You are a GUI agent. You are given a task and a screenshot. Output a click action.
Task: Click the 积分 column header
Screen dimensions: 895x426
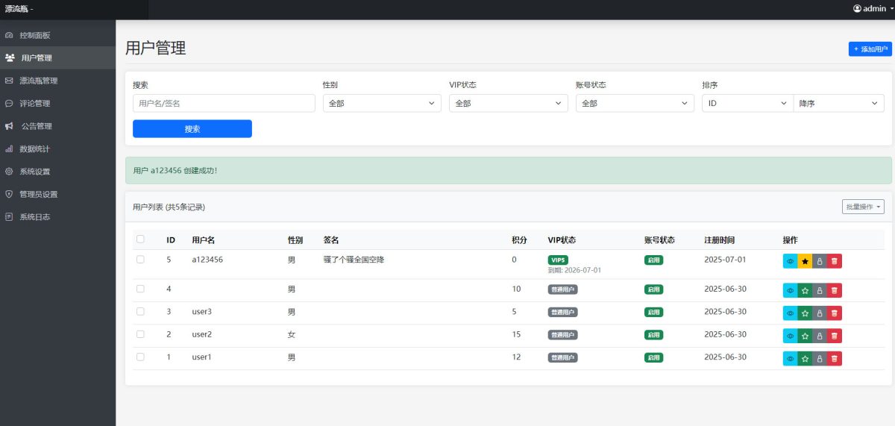(x=519, y=240)
